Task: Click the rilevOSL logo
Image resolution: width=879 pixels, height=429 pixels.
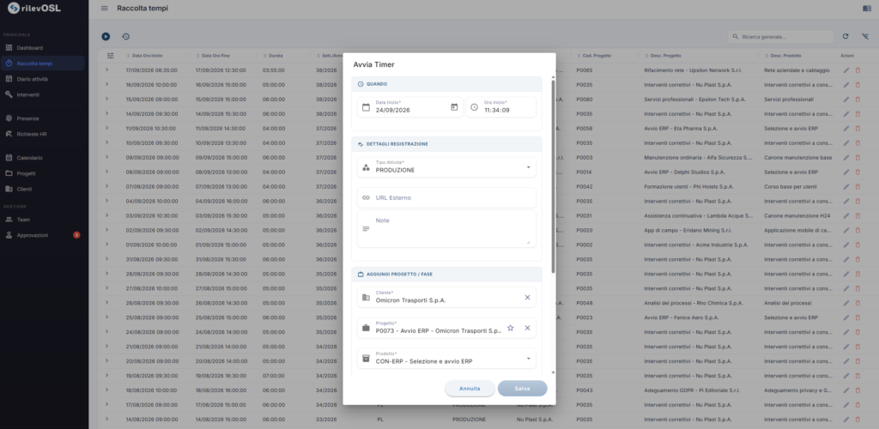Action: pyautogui.click(x=34, y=9)
